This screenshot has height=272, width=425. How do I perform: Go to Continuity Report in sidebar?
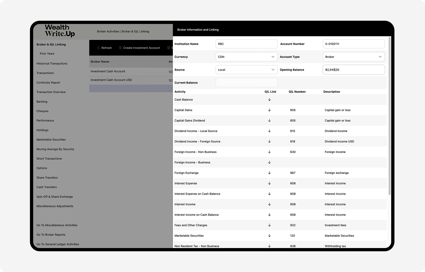pos(48,83)
